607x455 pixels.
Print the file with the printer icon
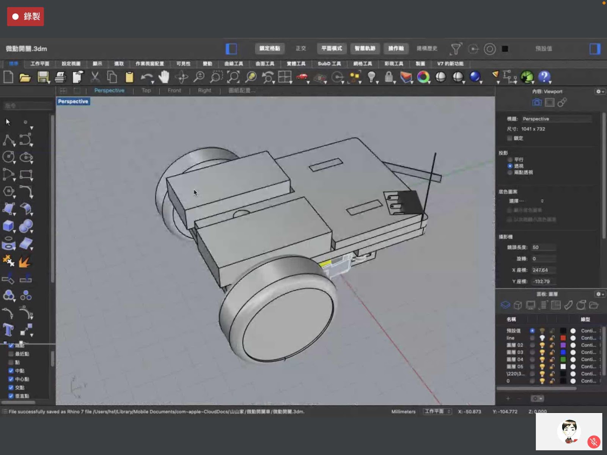[x=60, y=77]
